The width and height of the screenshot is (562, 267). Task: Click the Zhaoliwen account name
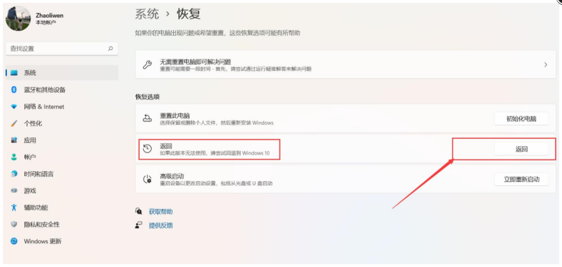click(x=49, y=15)
